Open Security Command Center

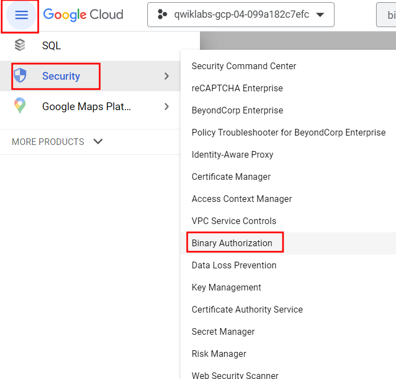(x=244, y=66)
